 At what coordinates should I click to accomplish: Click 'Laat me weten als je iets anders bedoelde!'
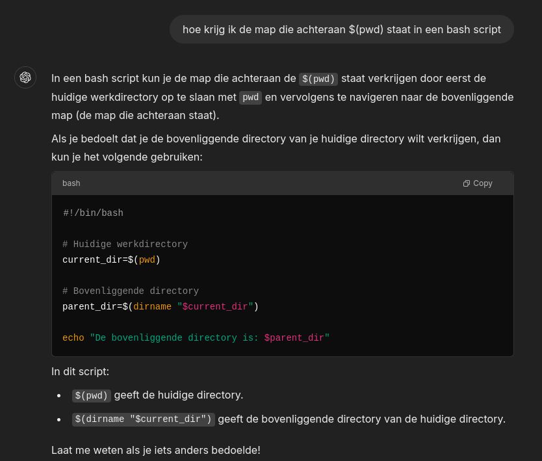(x=156, y=451)
